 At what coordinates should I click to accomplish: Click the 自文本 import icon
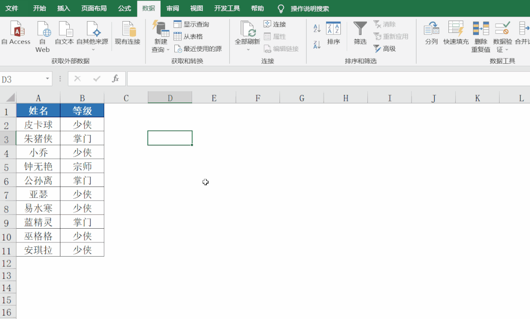click(64, 34)
